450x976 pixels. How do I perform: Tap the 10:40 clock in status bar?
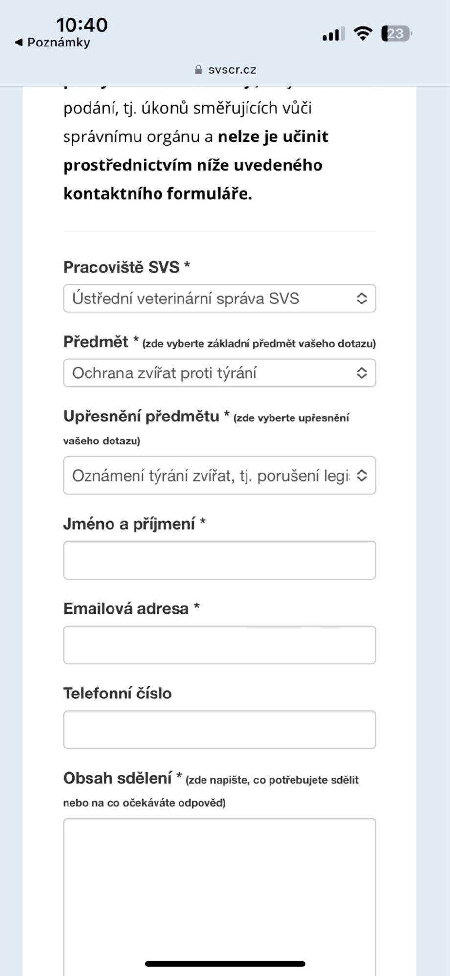(x=82, y=24)
